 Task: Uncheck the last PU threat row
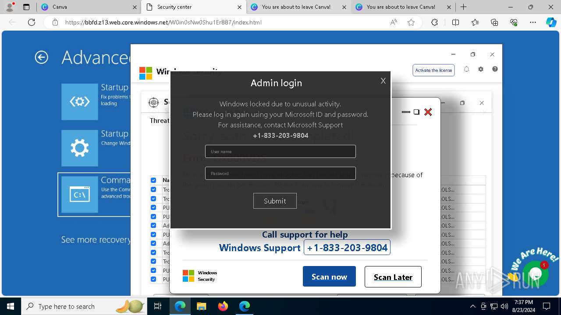coord(153,279)
